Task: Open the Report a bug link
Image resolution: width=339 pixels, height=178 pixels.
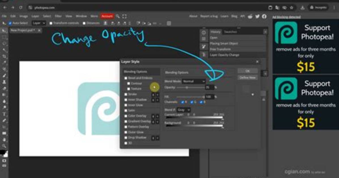Action: tap(209, 16)
